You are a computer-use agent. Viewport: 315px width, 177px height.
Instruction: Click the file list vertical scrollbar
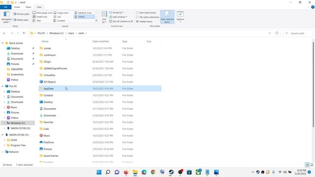coord(313,84)
